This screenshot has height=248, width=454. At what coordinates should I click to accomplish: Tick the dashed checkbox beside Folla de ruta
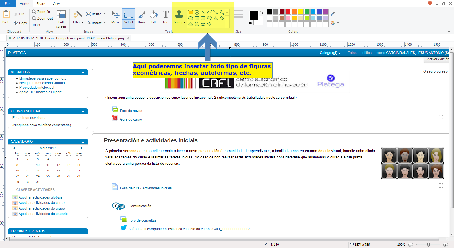click(x=441, y=186)
